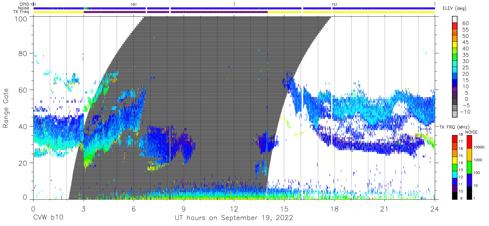Click the 'Range Gate' y-axis label
The width and height of the screenshot is (489, 226).
click(x=6, y=108)
